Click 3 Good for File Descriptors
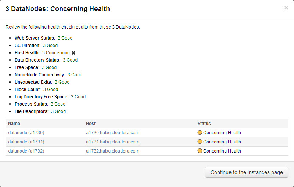This screenshot has height=187, width=294. (58, 111)
